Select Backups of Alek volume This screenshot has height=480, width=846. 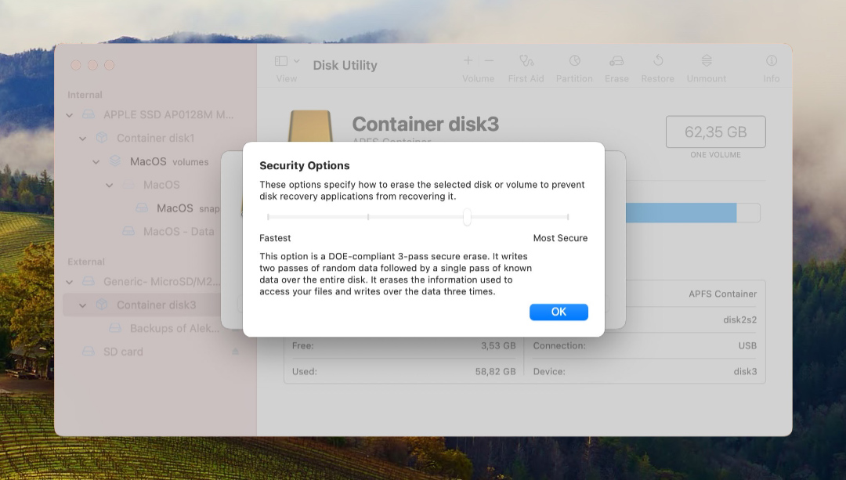click(174, 328)
